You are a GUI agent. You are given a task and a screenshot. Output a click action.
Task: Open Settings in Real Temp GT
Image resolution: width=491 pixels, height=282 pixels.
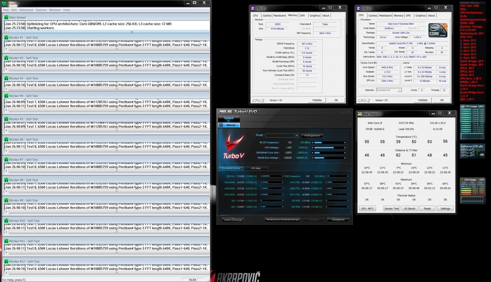click(445, 208)
